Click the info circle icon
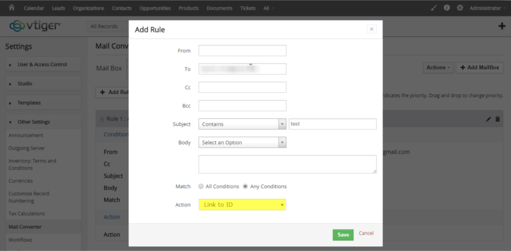 pos(447,8)
